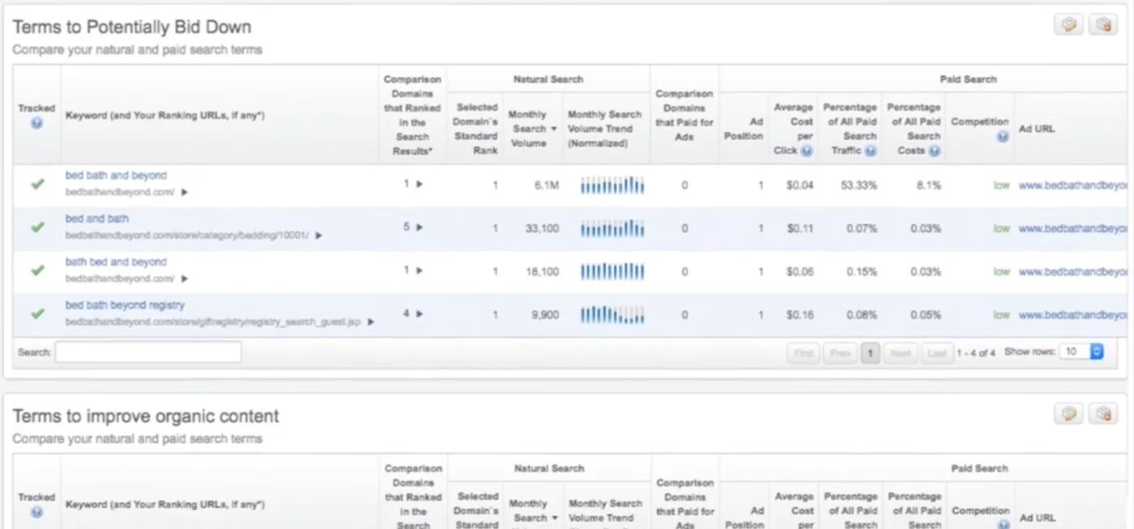Expand ranking URLs under bed bath beyond registry

[x=371, y=322]
